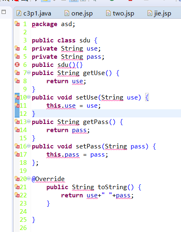
Task: Click the error marker icon on line 4
Action: (x=17, y=48)
